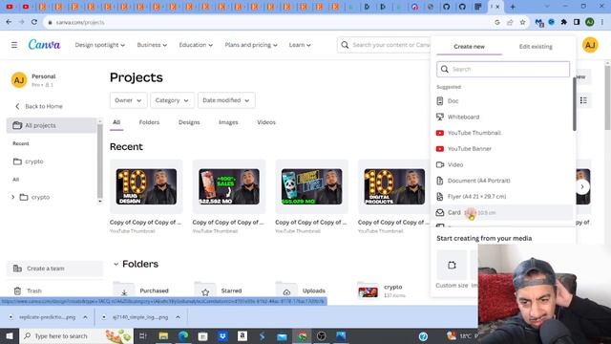Image resolution: width=611 pixels, height=344 pixels.
Task: Switch to list view icon
Action: tap(583, 100)
